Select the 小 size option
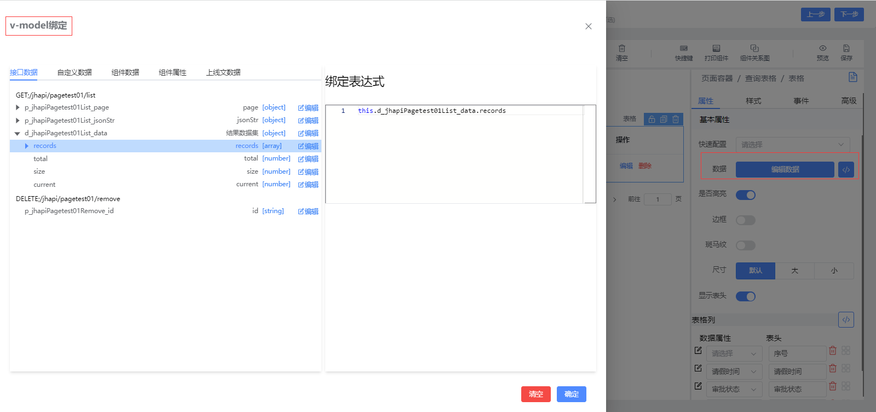The height and width of the screenshot is (412, 876). click(834, 271)
